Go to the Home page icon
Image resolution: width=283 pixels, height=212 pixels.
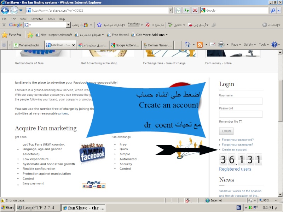click(x=188, y=45)
